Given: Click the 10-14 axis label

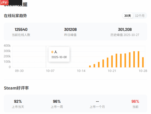Looking at the screenshot, I should tap(81, 71).
